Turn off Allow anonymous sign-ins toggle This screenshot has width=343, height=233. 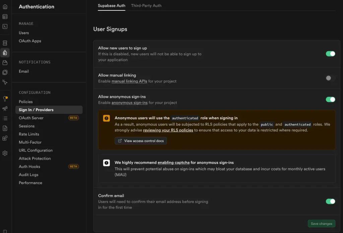click(330, 99)
